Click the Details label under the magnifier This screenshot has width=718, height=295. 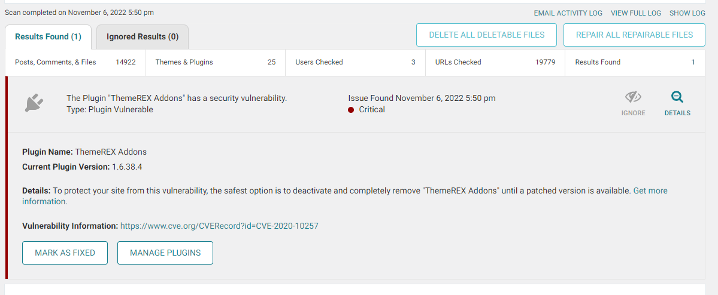[x=677, y=113]
